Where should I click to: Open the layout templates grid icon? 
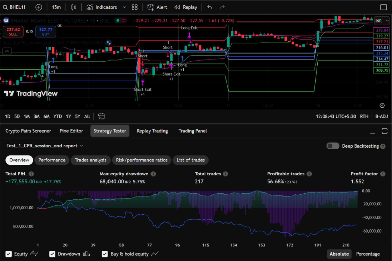[x=135, y=7]
